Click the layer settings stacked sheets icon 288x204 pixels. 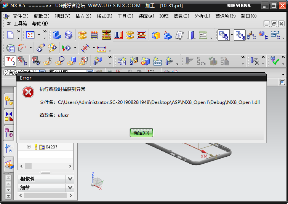click(10, 48)
